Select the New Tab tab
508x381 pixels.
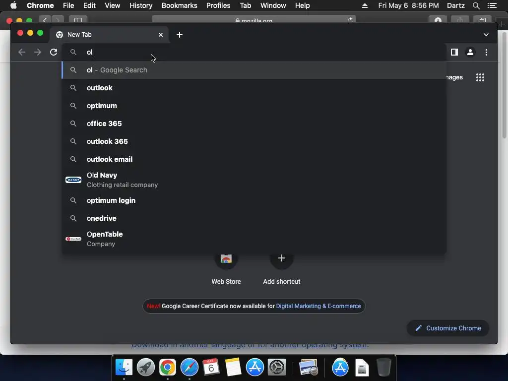(109, 35)
